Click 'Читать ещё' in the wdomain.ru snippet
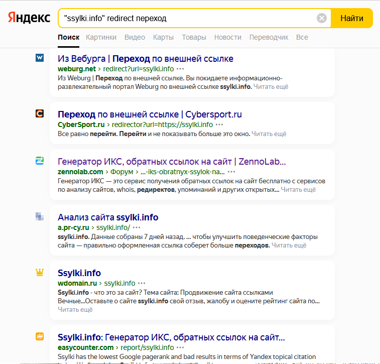 75,310
